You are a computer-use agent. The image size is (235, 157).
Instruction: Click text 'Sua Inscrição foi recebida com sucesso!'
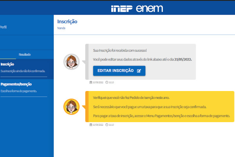coord(120,51)
